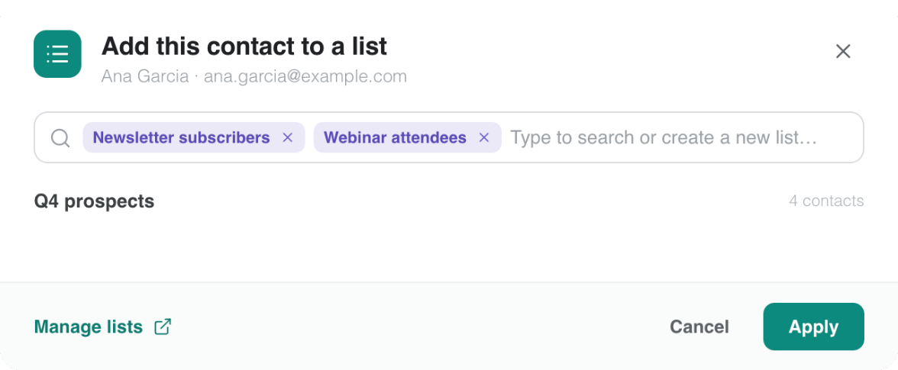Apply the selected lists
This screenshot has width=898, height=370.
[813, 327]
